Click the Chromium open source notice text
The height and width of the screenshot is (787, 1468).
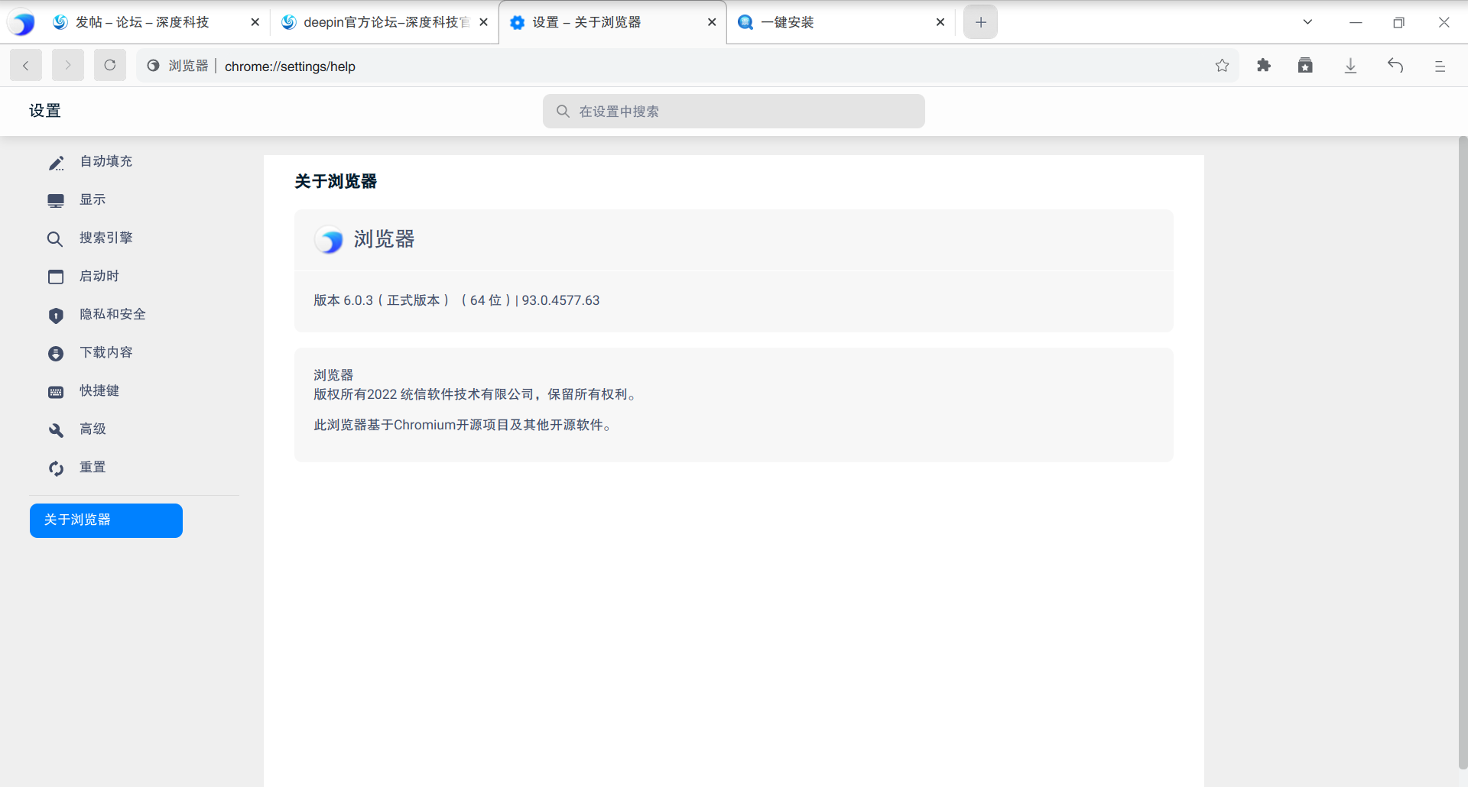(463, 425)
